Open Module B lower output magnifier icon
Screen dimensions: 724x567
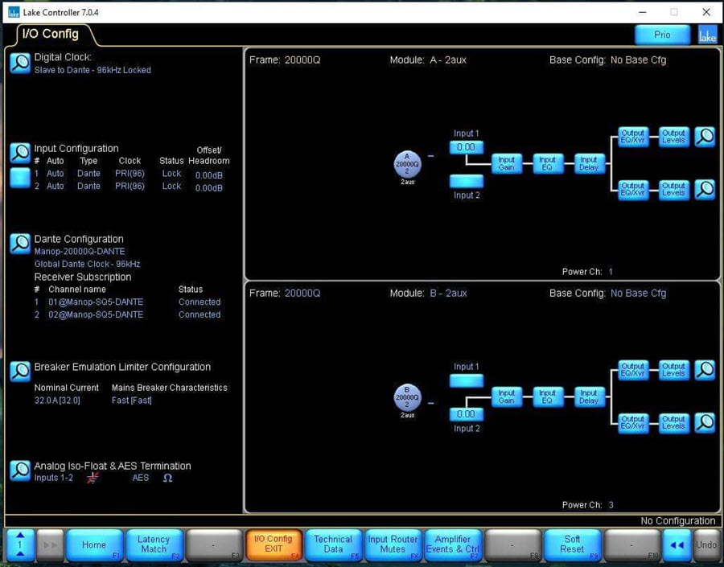705,422
